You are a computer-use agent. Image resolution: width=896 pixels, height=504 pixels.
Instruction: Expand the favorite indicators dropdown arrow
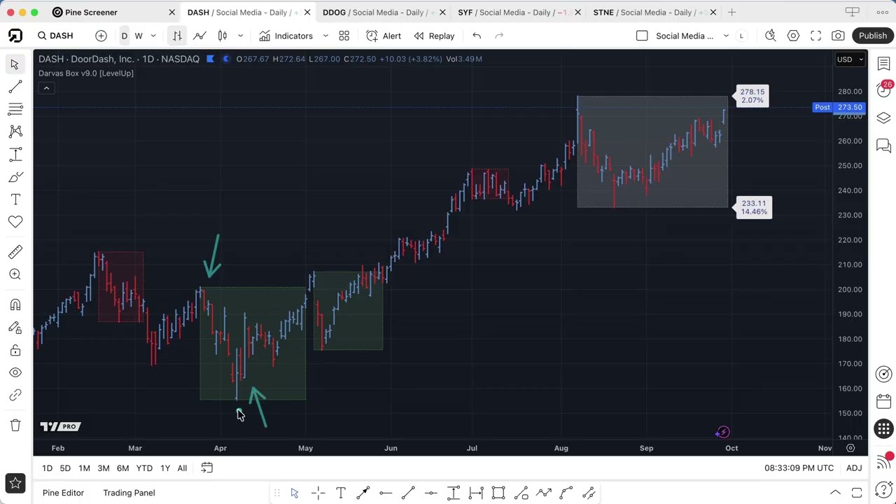325,36
